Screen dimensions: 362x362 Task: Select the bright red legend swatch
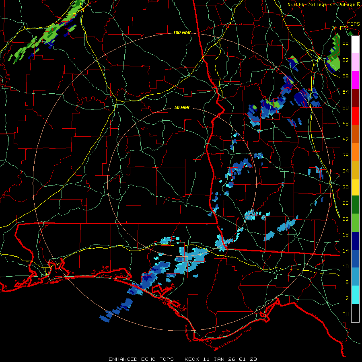click(355, 116)
